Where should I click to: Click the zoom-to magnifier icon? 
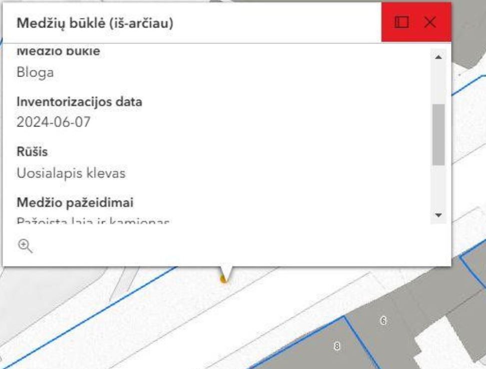point(25,245)
